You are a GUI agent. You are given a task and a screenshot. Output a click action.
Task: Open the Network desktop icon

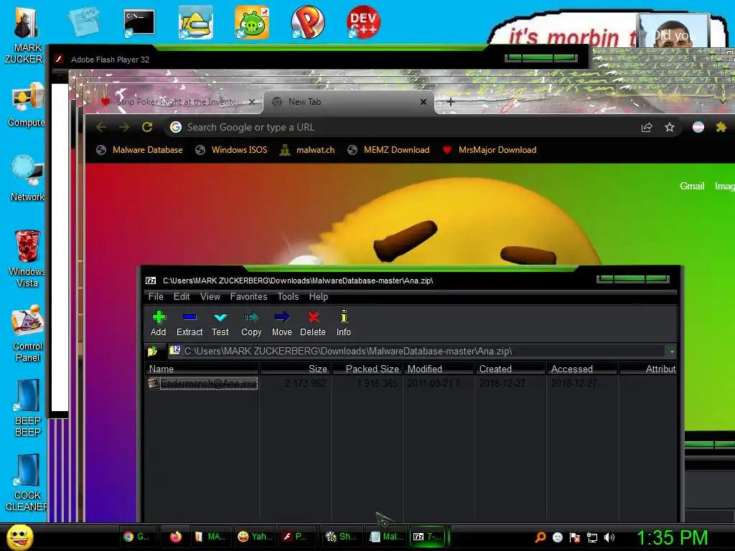coord(27,178)
